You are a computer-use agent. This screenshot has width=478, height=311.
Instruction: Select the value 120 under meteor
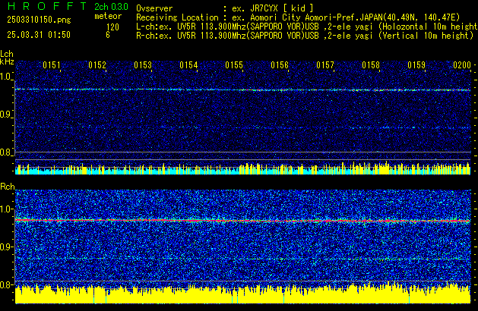click(112, 27)
